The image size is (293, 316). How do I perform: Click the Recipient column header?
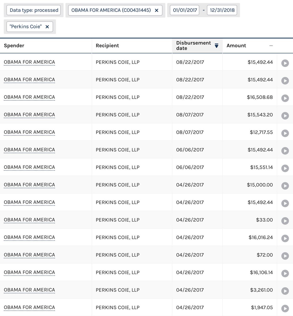(x=107, y=46)
